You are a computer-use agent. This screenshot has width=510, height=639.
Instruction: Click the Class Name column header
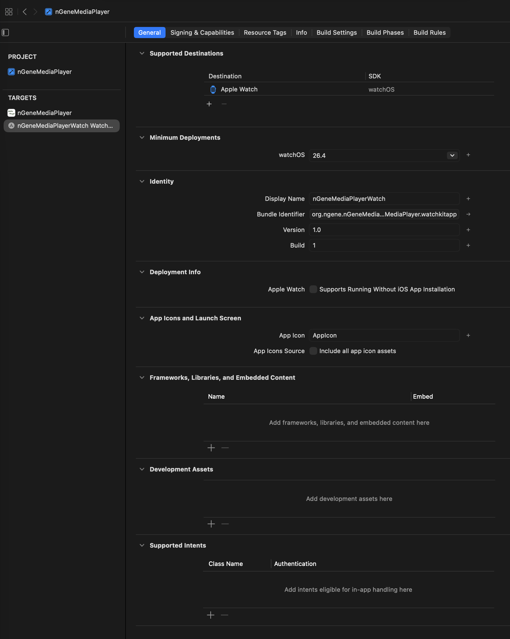(x=226, y=564)
